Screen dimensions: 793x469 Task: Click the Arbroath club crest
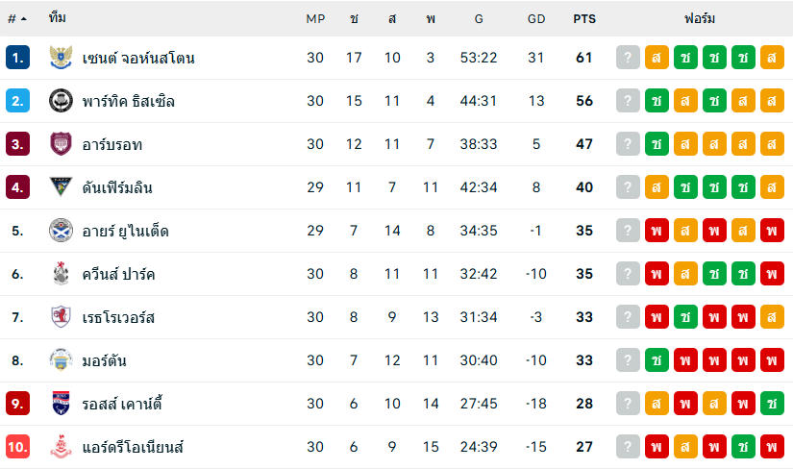click(x=61, y=144)
